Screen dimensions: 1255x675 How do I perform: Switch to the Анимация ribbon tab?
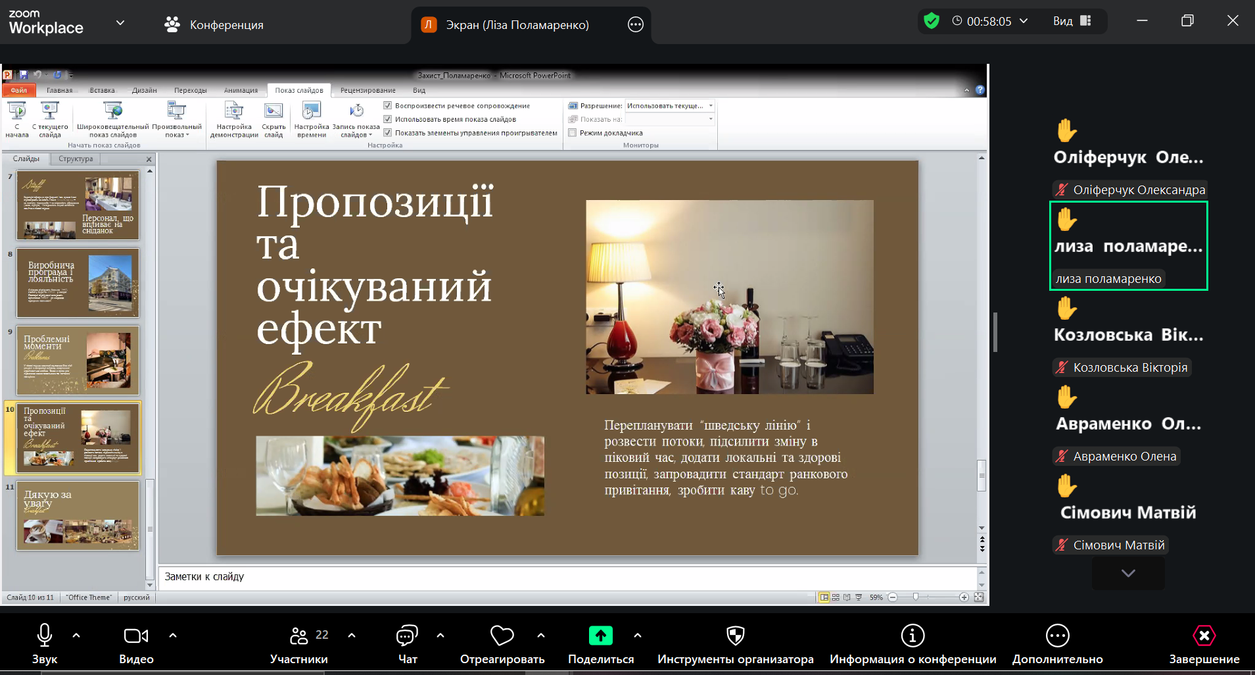[241, 90]
